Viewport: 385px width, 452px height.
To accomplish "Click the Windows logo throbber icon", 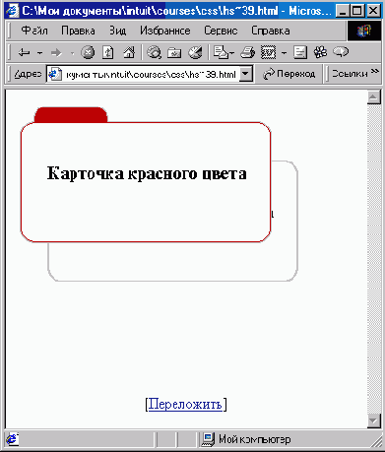I will (x=364, y=32).
